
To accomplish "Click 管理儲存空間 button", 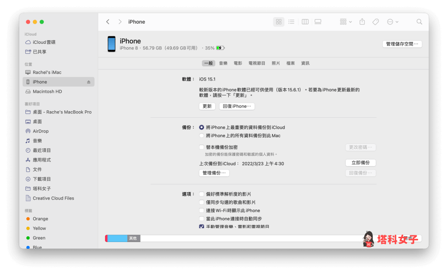I will (402, 44).
